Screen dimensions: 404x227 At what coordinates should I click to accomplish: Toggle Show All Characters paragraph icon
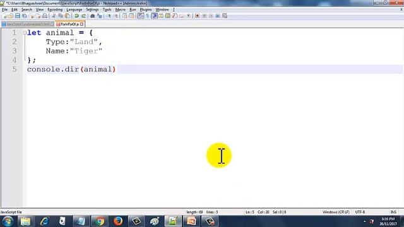[147, 16]
